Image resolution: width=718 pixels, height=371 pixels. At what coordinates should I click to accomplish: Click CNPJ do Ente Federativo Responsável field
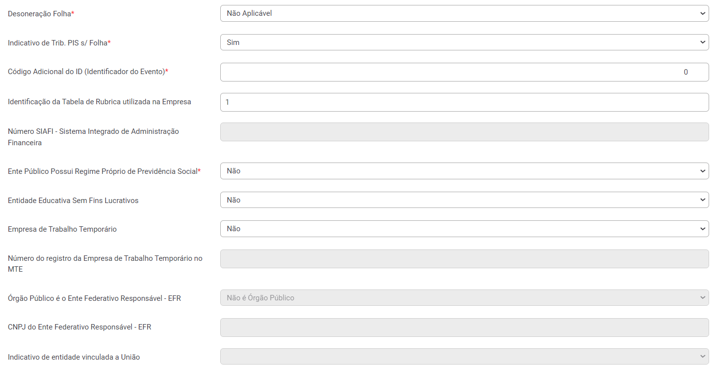tap(464, 328)
